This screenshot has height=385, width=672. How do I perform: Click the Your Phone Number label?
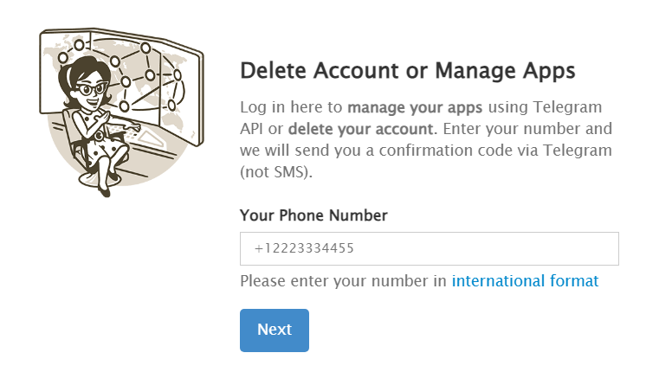pos(313,215)
